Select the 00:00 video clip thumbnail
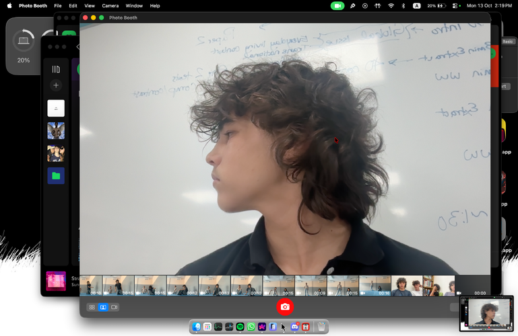Screen dimensions: 518x336 tap(472, 286)
